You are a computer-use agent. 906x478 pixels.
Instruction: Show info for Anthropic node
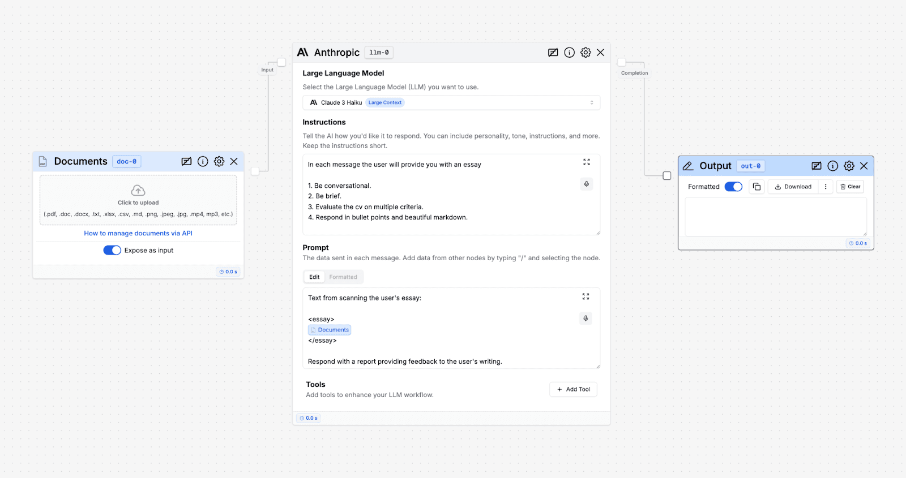click(x=570, y=53)
